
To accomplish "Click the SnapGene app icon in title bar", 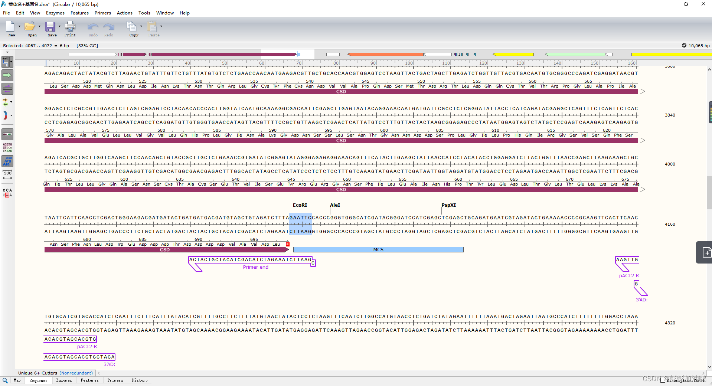I will (4, 4).
